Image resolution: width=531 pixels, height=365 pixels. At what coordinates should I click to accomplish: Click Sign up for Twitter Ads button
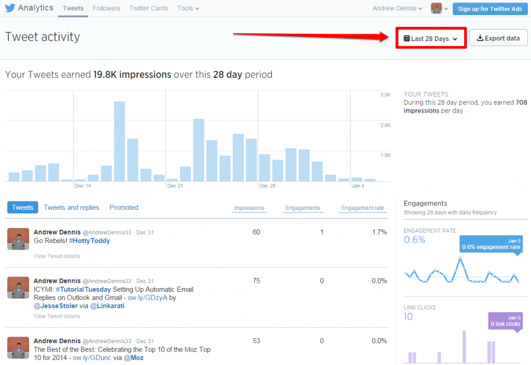click(x=490, y=9)
